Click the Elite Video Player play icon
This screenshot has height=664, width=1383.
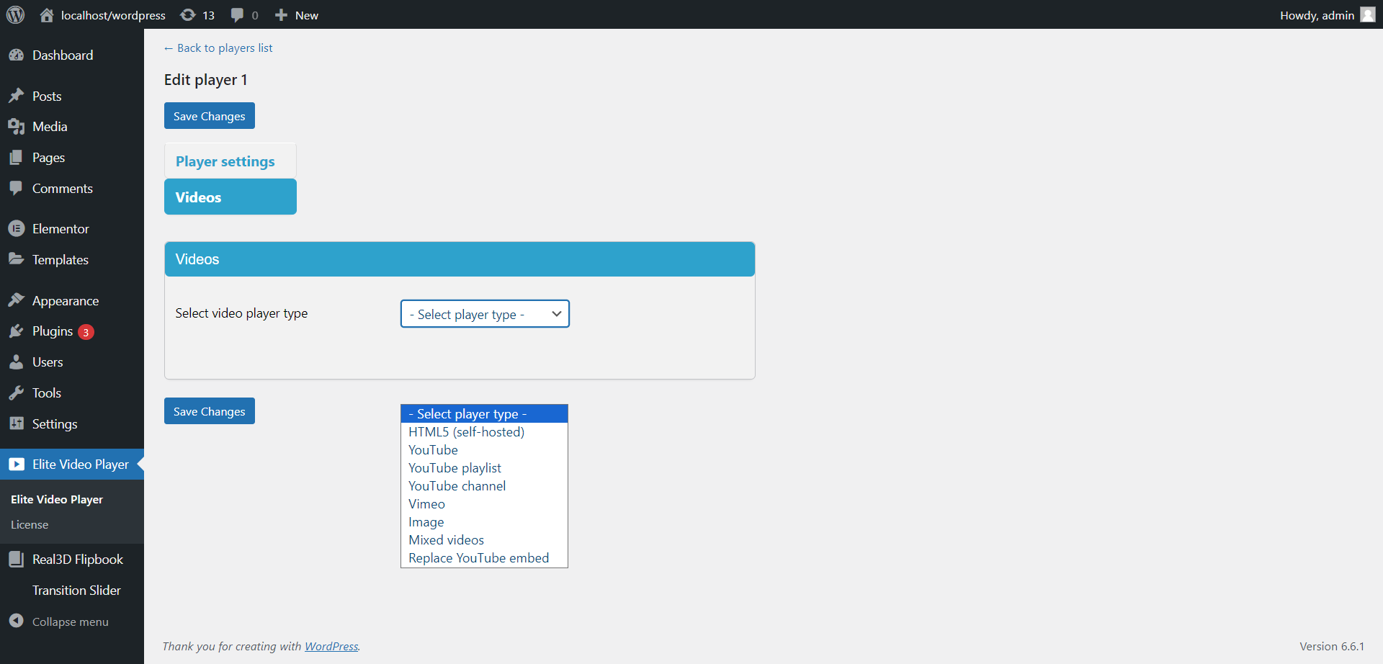[17, 465]
